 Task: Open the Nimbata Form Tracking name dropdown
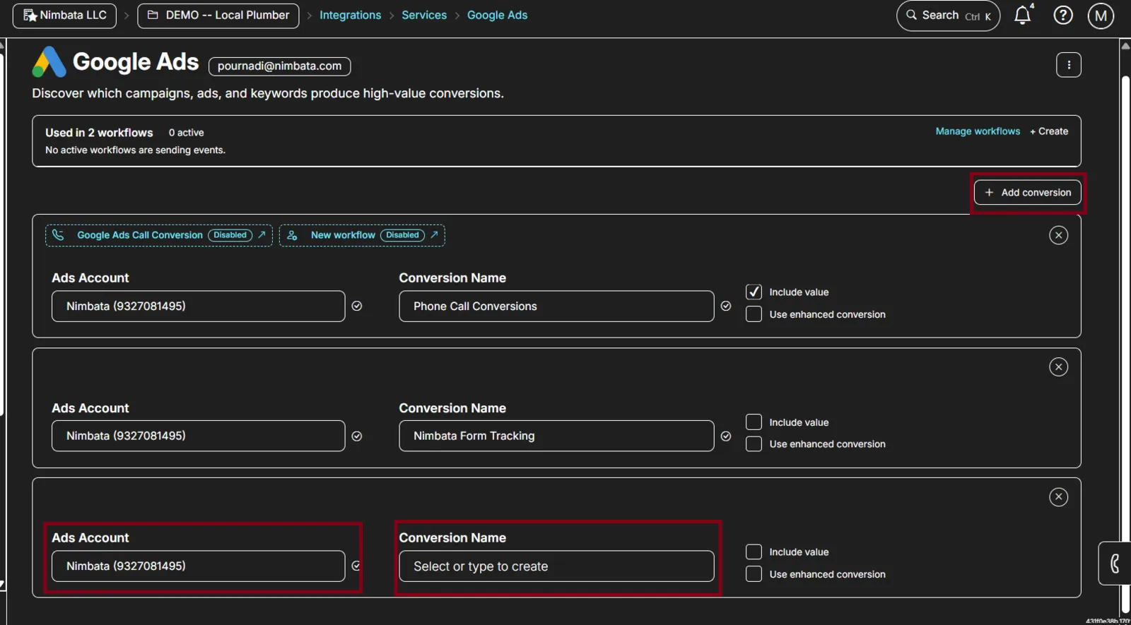point(556,436)
